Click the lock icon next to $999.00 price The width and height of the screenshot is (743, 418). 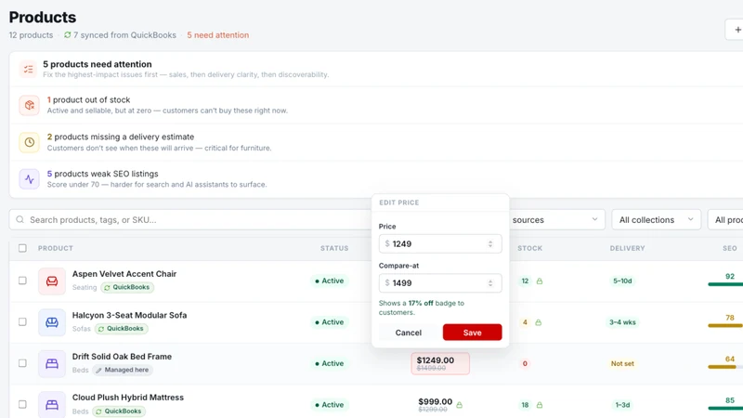pos(459,405)
